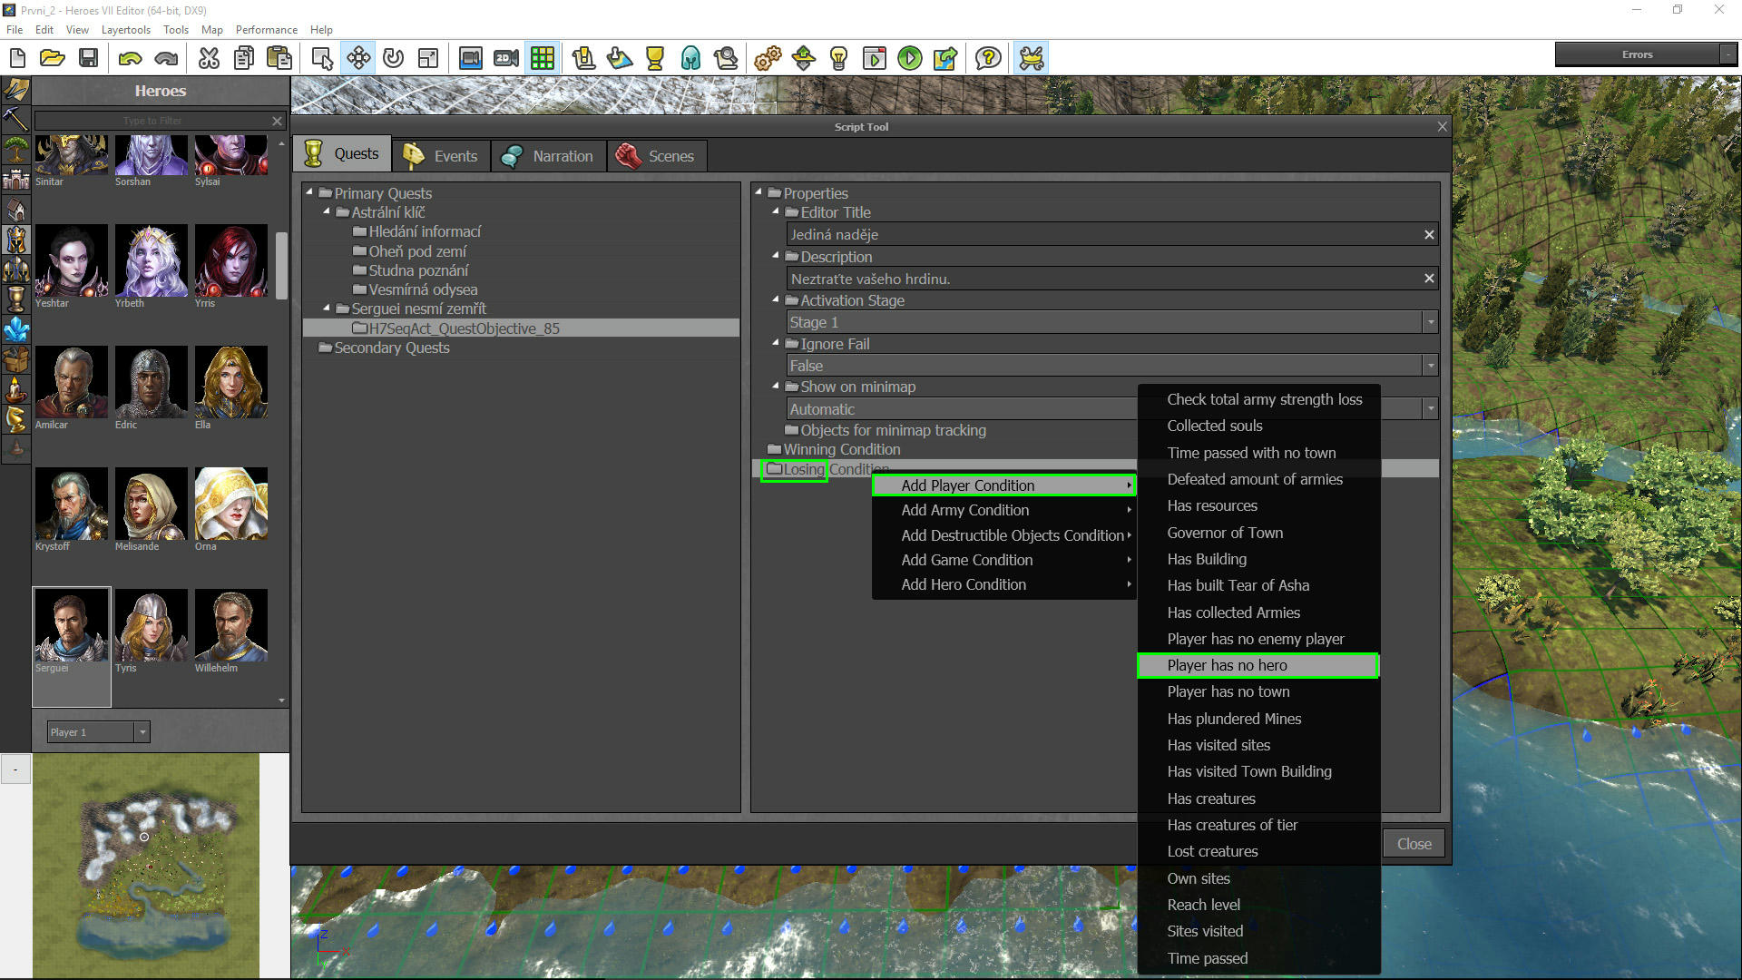Collapse Serguei nesmí zemřít quest node
This screenshot has height=980, width=1742.
point(328,308)
